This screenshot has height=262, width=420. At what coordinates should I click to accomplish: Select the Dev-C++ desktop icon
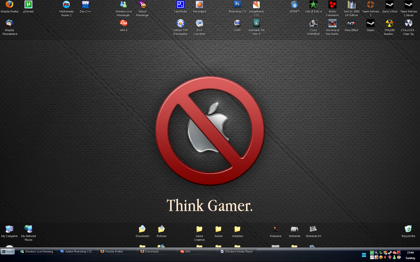click(x=85, y=7)
